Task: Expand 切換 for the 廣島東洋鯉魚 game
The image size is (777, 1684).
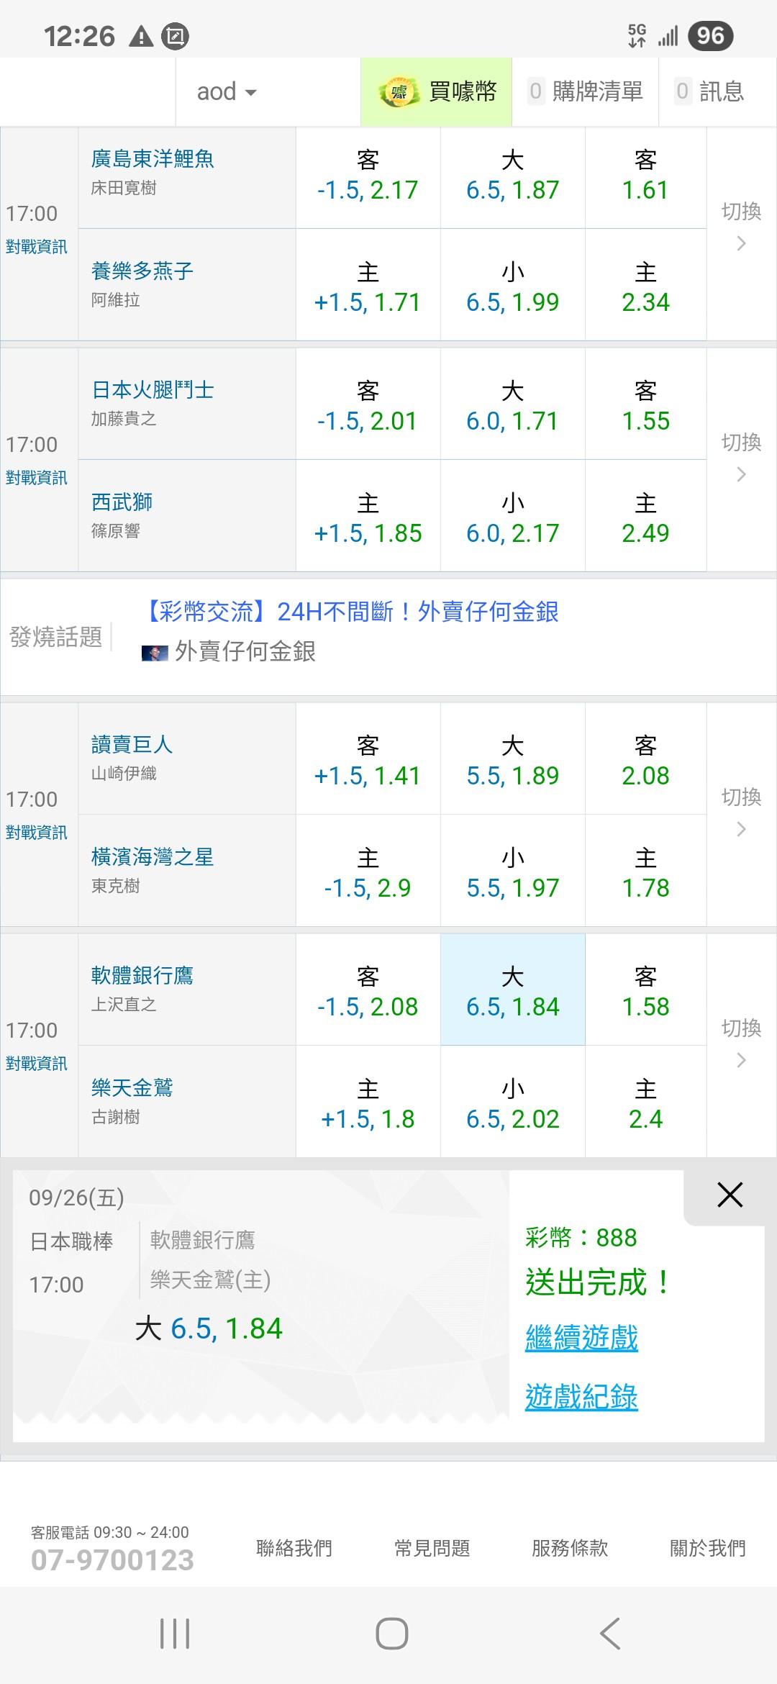Action: point(741,227)
